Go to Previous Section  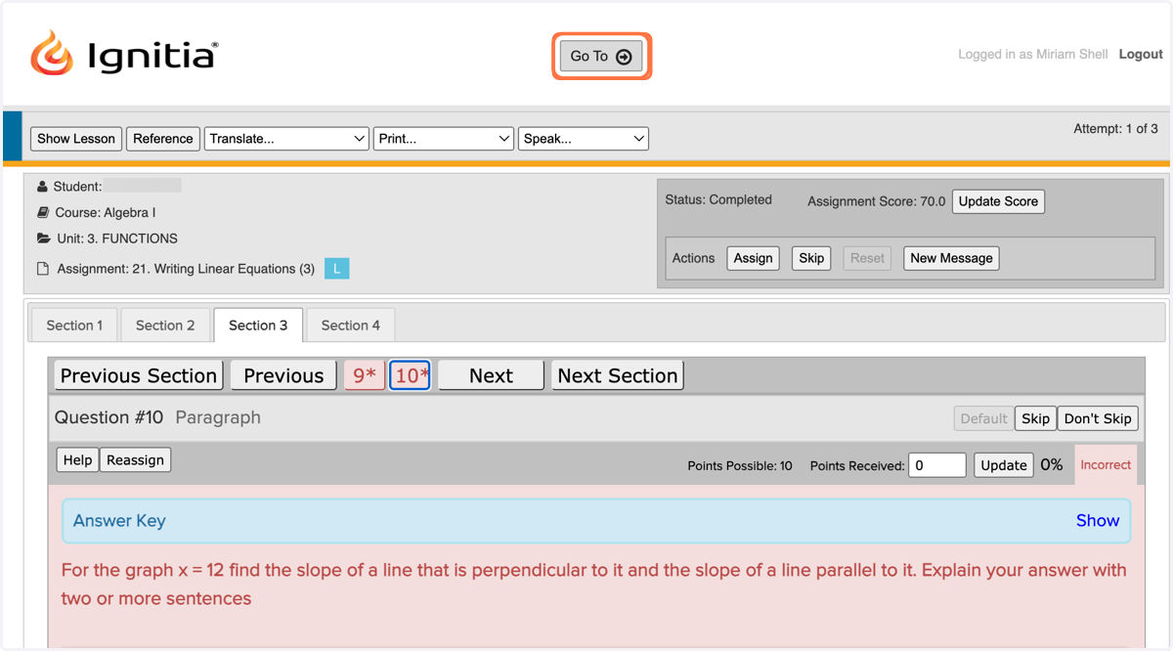139,375
